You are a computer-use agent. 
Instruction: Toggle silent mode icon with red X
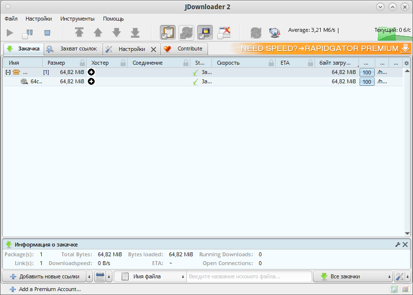[x=224, y=33]
